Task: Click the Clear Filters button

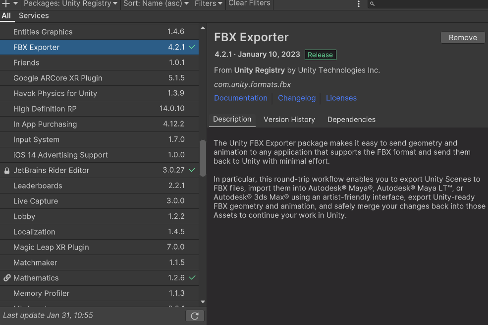Action: pos(249,4)
